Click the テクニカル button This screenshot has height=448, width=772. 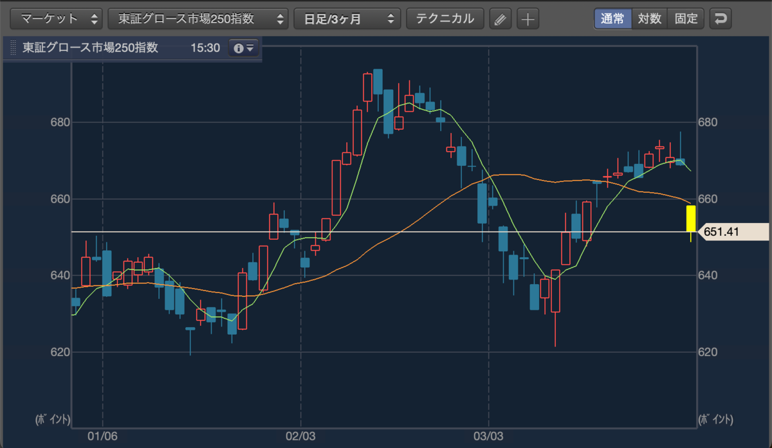click(445, 19)
